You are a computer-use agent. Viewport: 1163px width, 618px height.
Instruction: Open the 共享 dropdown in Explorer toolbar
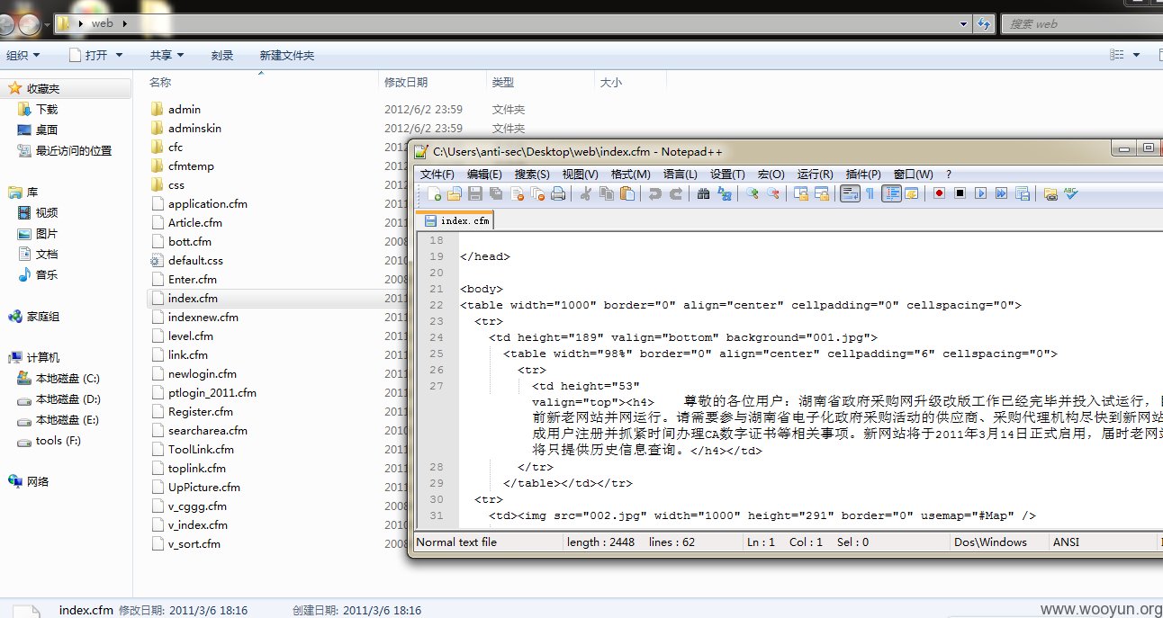(167, 56)
